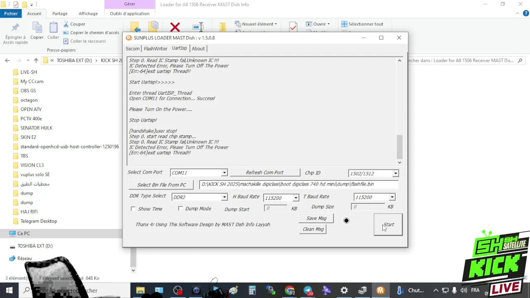Click the Couper scissors icon in Explorer
This screenshot has height=298, width=530.
pos(66,24)
